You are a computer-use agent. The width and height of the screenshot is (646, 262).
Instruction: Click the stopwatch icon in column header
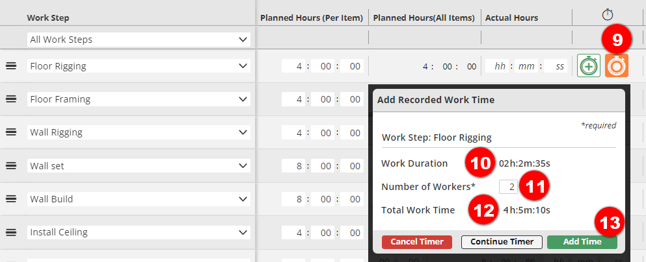608,14
